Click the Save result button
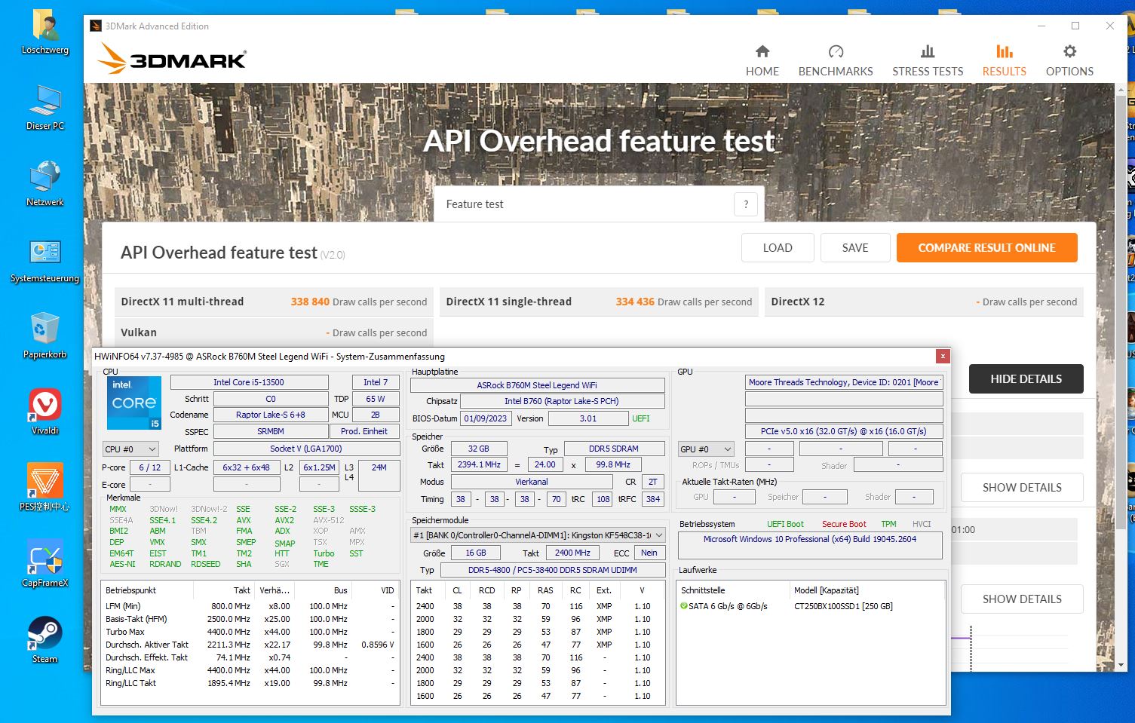Viewport: 1135px width, 723px height. tap(854, 248)
